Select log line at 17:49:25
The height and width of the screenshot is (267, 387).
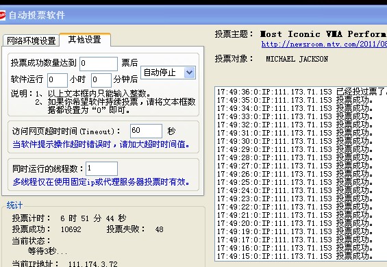point(295,182)
